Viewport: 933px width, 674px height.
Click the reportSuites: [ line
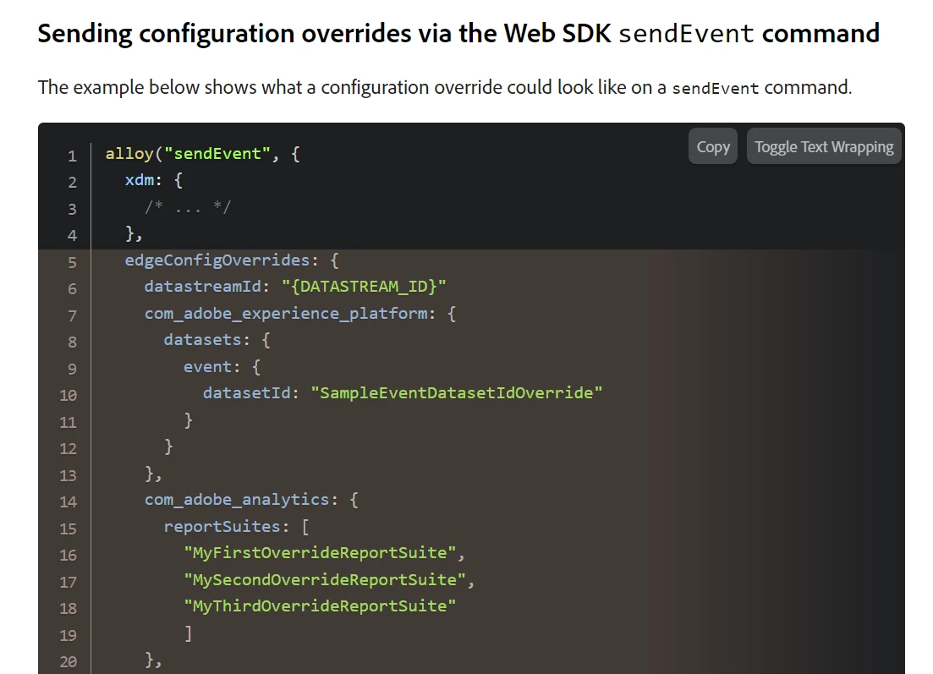click(237, 527)
